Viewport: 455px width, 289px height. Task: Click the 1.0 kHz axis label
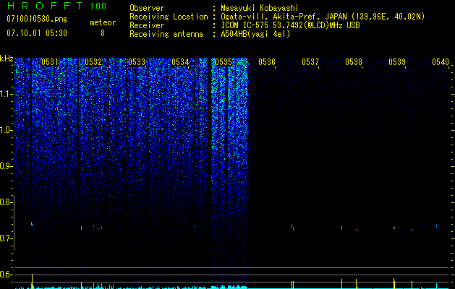[x=6, y=130]
